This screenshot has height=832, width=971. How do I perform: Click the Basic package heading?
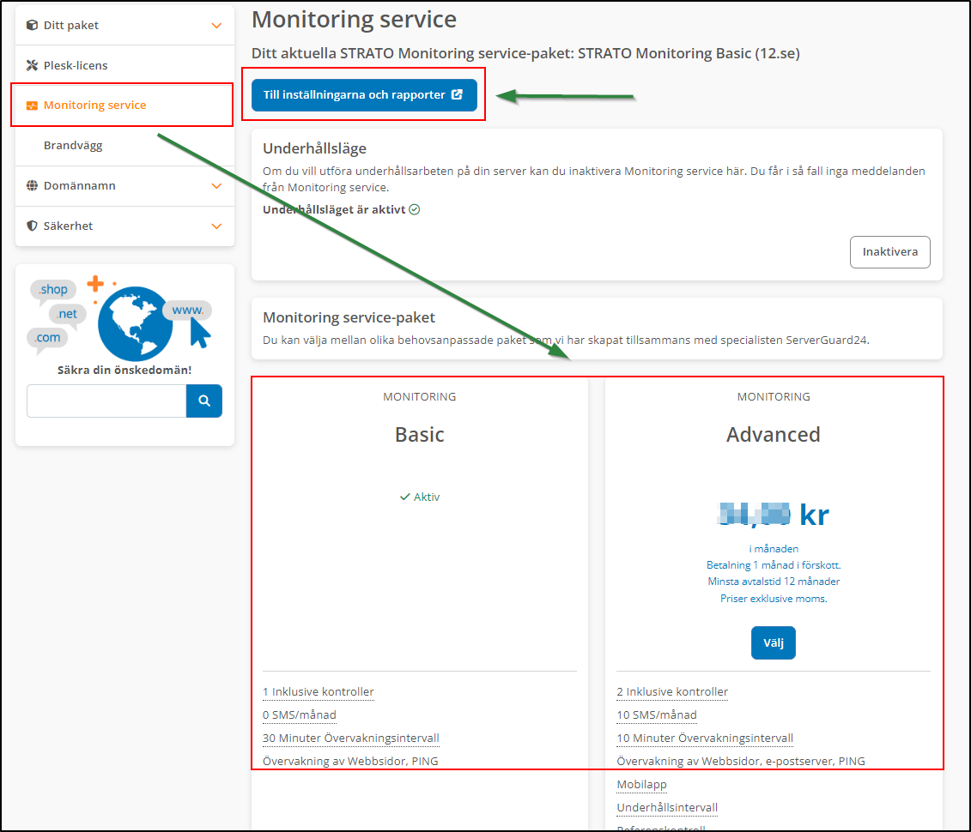(x=420, y=434)
